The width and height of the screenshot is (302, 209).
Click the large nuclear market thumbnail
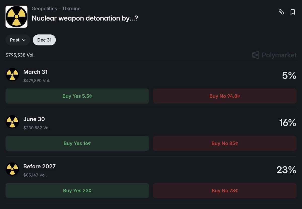pyautogui.click(x=16, y=17)
